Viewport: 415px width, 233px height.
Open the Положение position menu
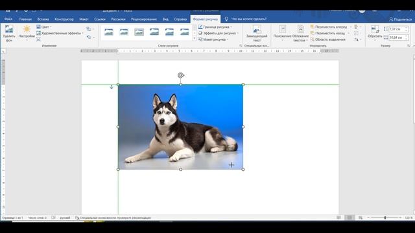point(282,34)
